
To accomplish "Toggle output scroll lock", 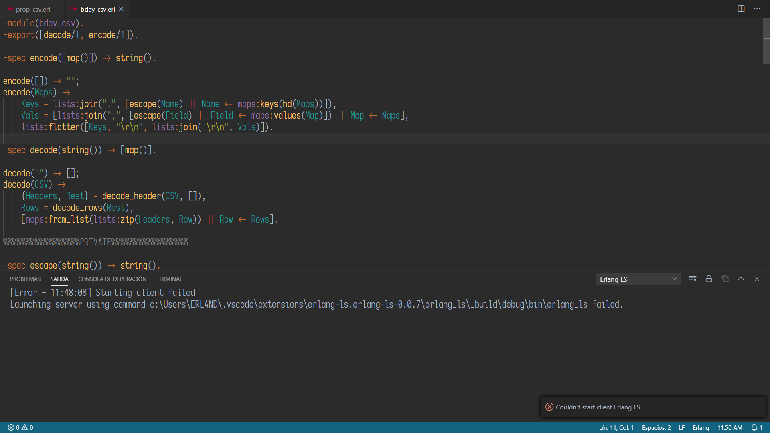I will [709, 279].
